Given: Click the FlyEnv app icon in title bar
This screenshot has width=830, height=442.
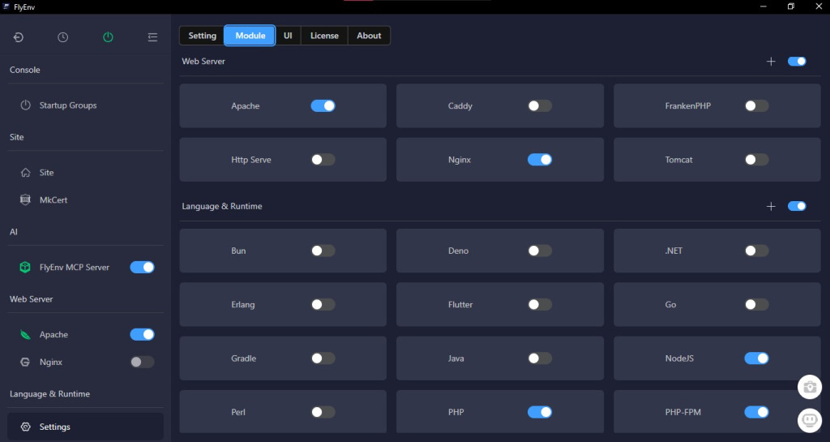Looking at the screenshot, I should (6, 6).
